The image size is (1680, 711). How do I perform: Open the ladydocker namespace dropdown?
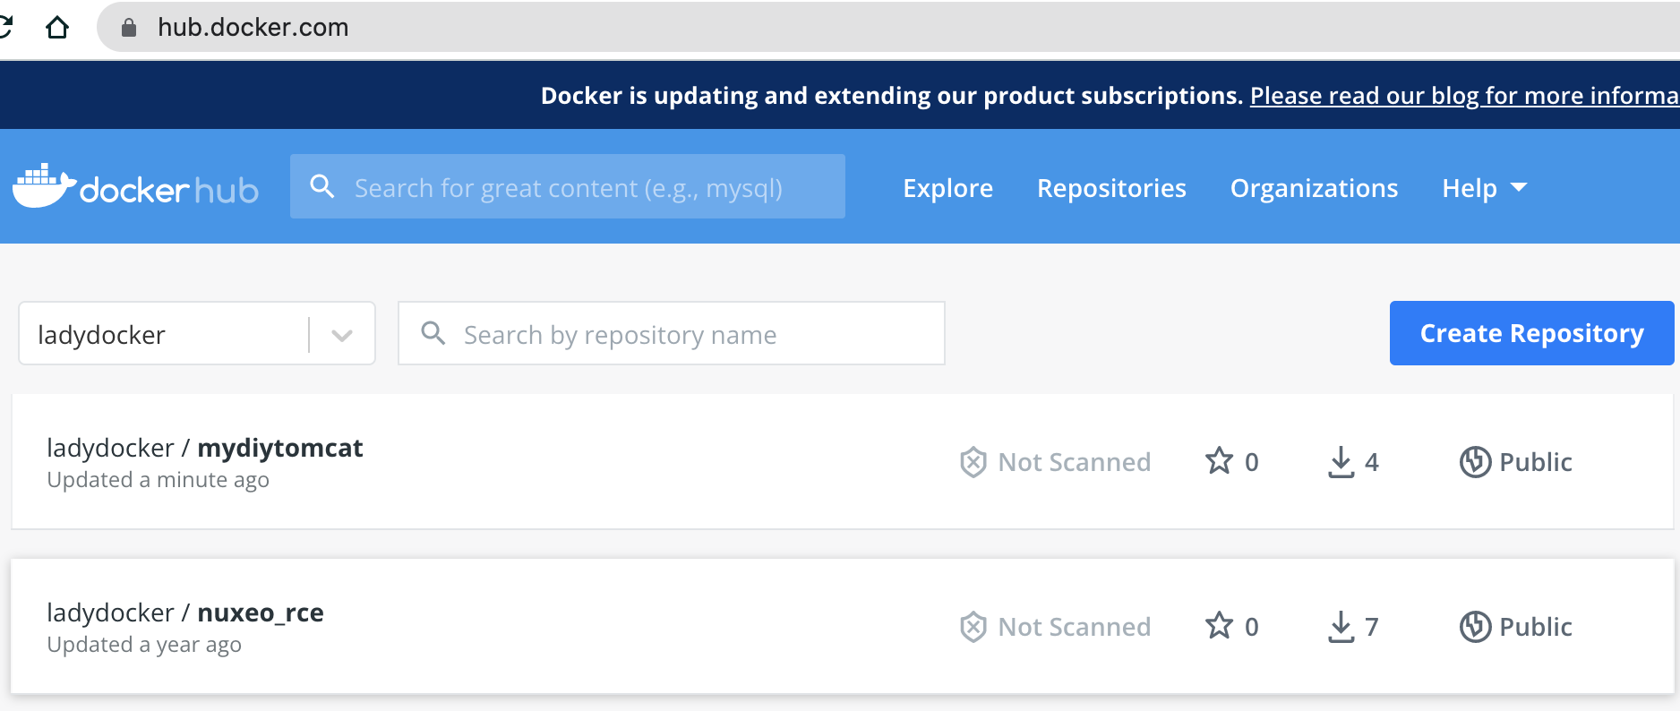[197, 333]
